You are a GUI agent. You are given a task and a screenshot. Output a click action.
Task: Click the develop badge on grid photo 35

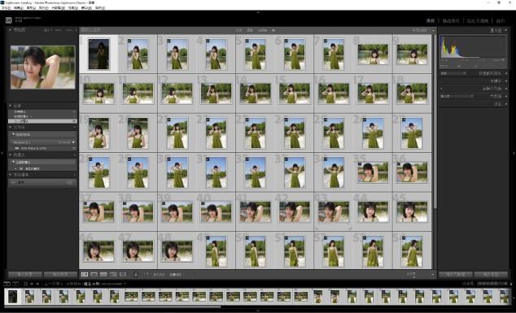[360, 164]
